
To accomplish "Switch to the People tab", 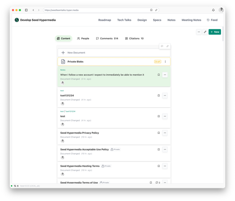I will click(x=83, y=38).
